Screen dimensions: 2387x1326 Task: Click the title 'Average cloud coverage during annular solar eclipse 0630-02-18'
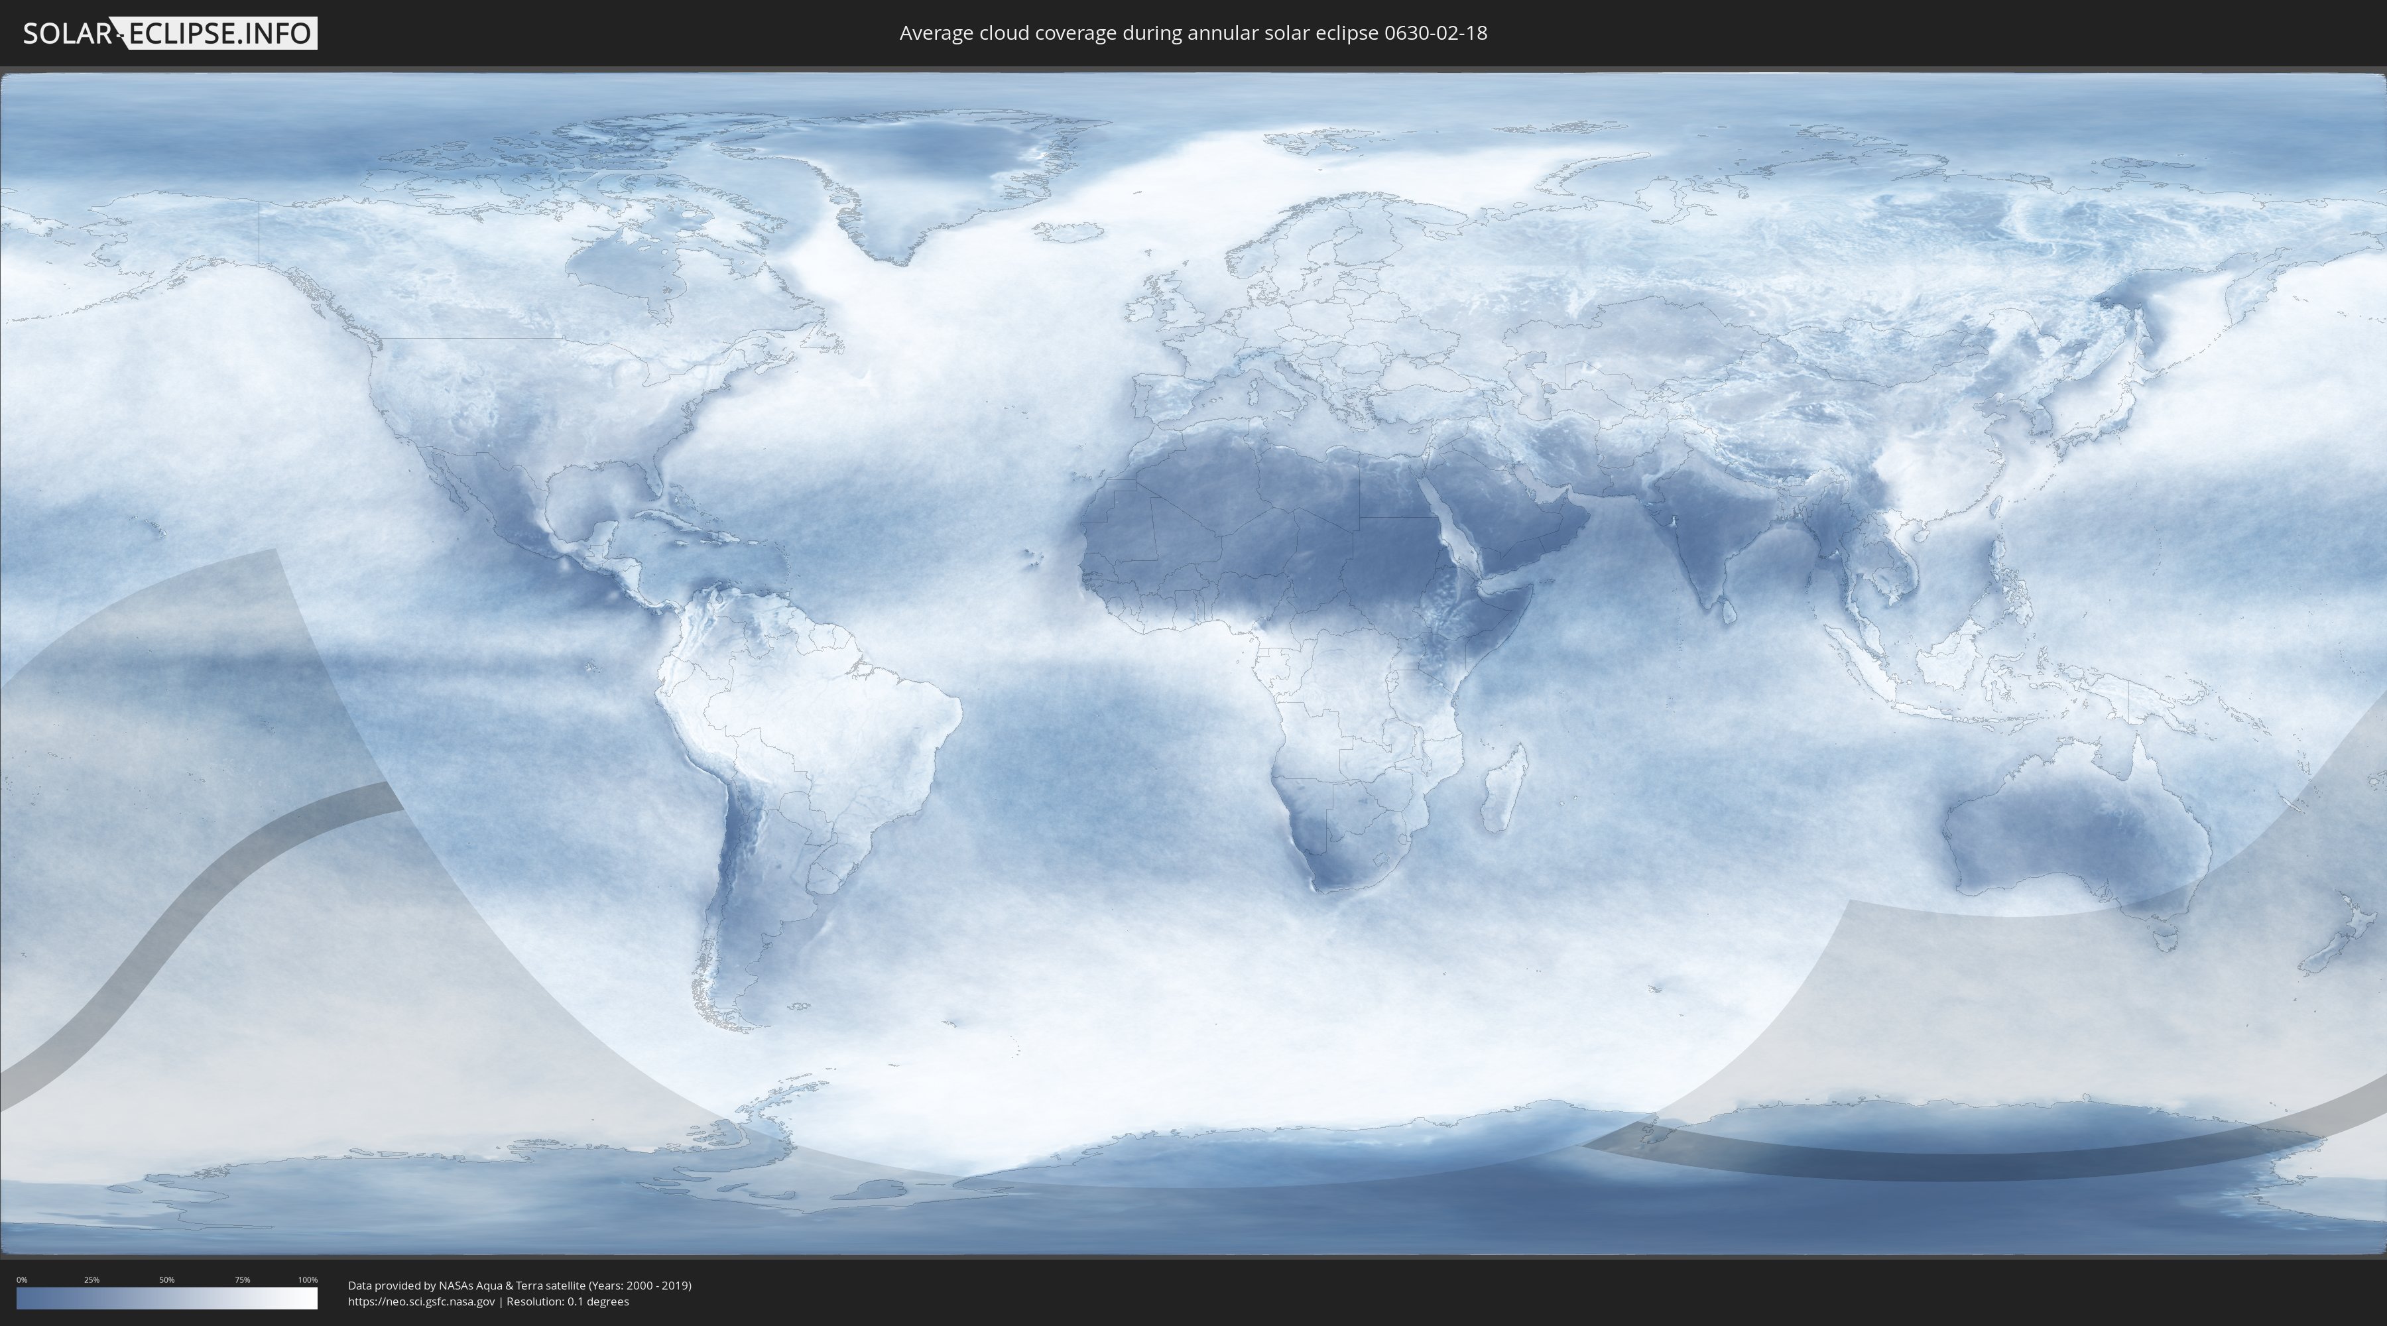[x=1193, y=33]
